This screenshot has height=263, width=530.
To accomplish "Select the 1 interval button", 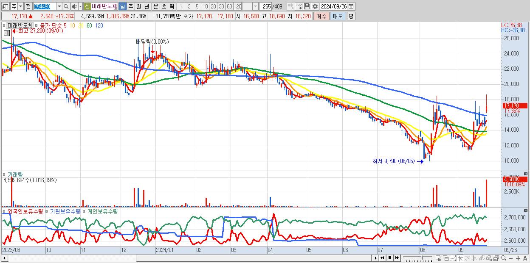I will (181, 6).
